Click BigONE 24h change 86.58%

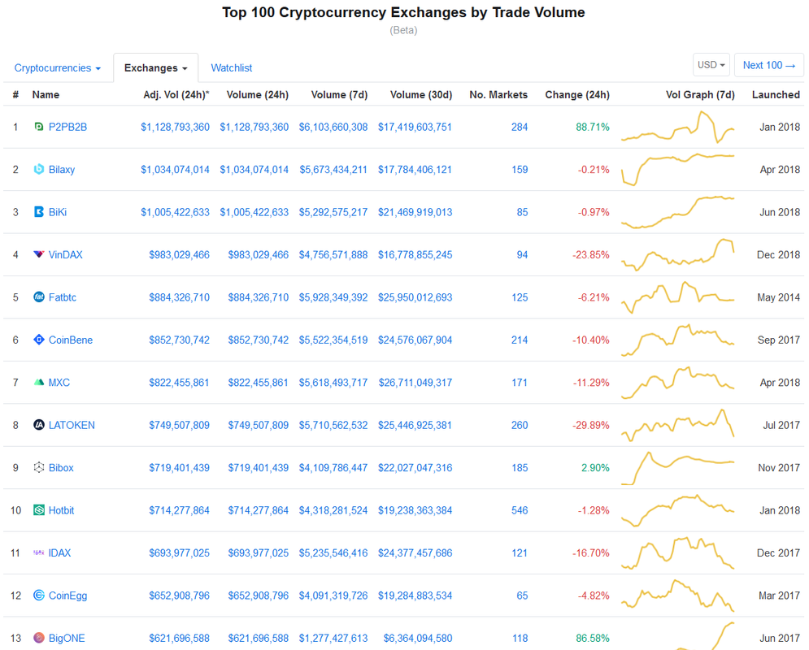point(593,638)
